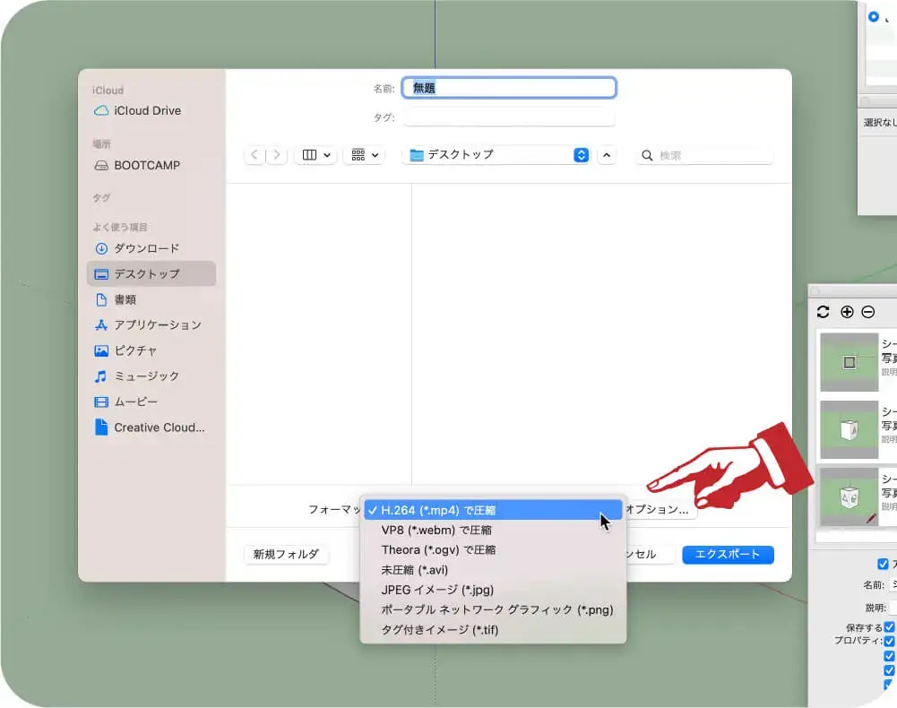Open iCloud Drive in sidebar
The height and width of the screenshot is (708, 897).
tap(146, 111)
